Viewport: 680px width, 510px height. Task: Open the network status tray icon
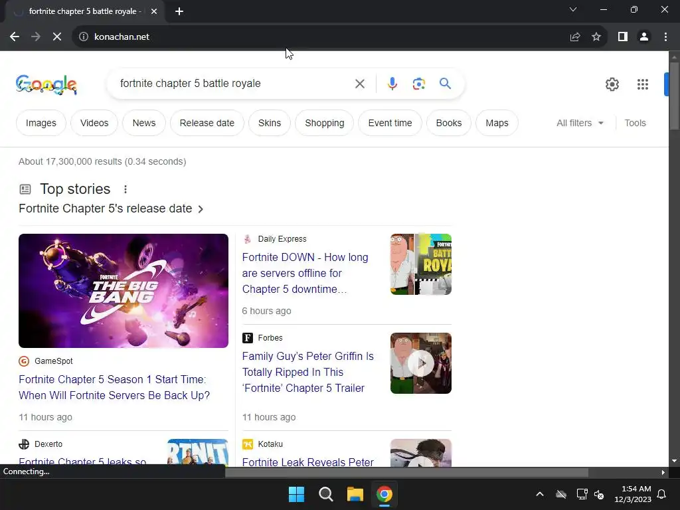point(582,494)
